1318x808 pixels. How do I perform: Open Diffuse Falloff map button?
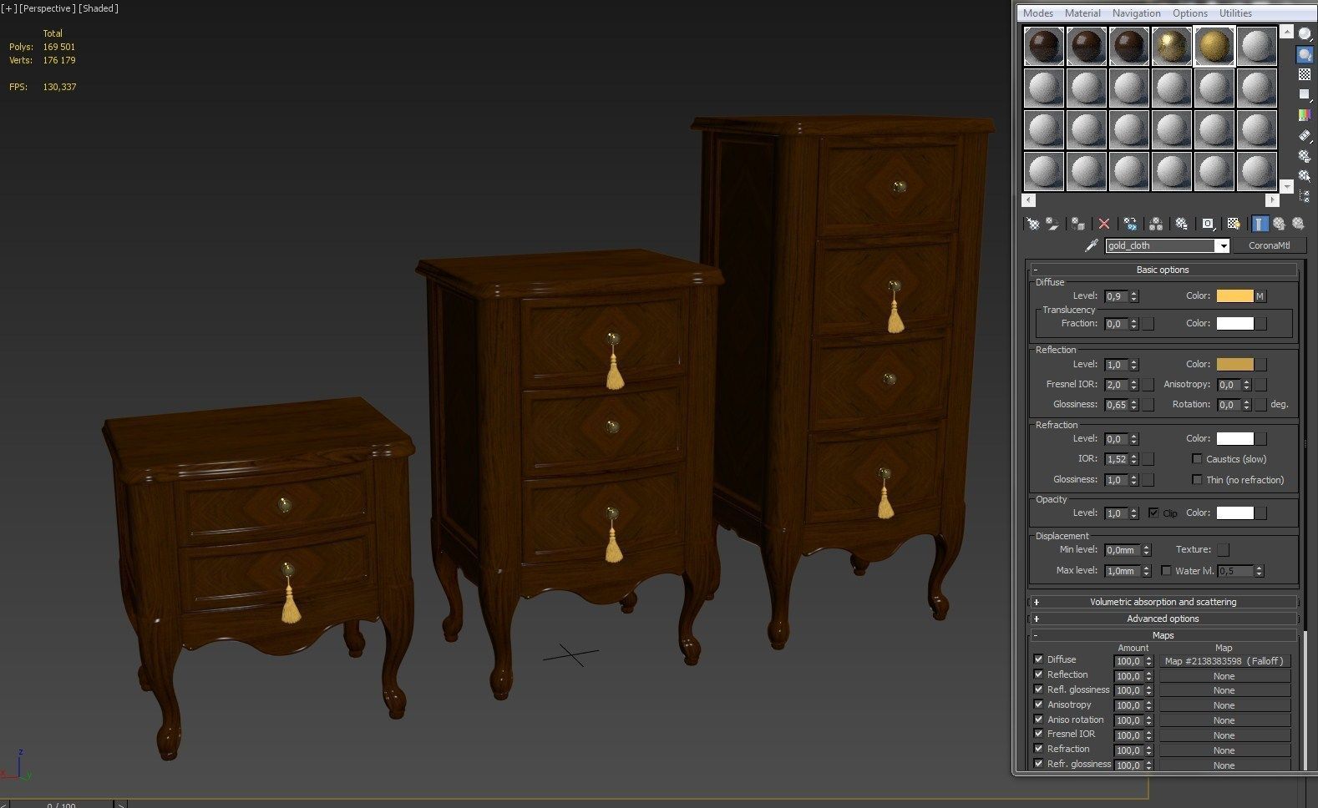pos(1224,661)
